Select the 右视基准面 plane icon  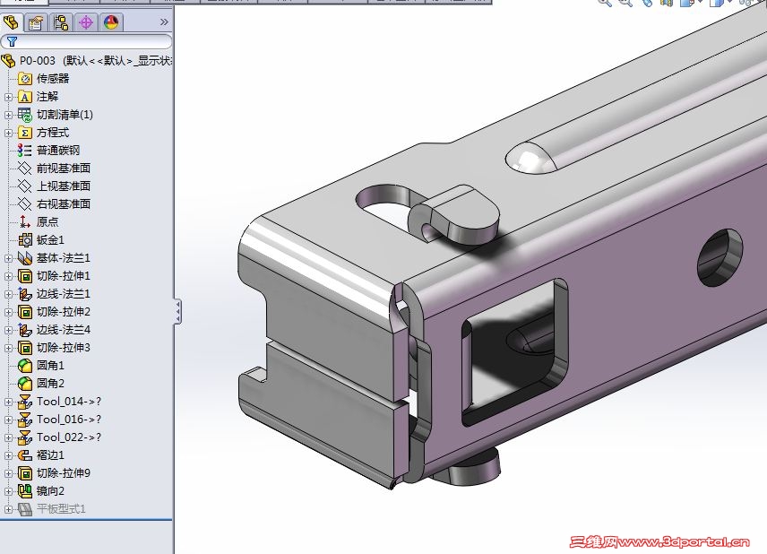click(25, 204)
